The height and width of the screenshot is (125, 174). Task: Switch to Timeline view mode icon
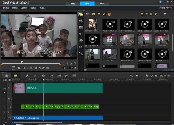15,76
